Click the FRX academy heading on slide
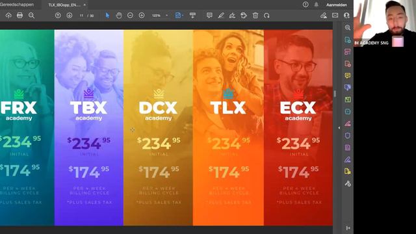 coord(19,110)
